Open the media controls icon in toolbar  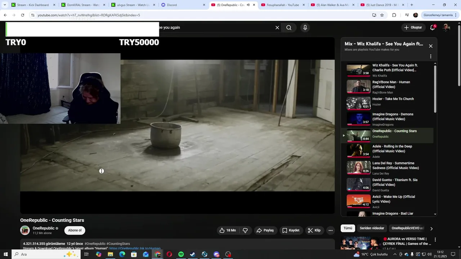pos(407,15)
